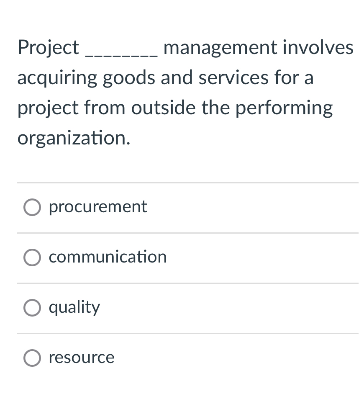Select the communication radio button
The width and height of the screenshot is (364, 394).
[32, 257]
